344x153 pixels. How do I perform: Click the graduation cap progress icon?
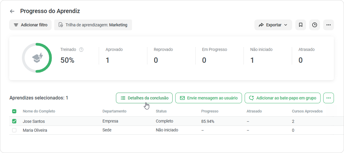click(x=38, y=58)
